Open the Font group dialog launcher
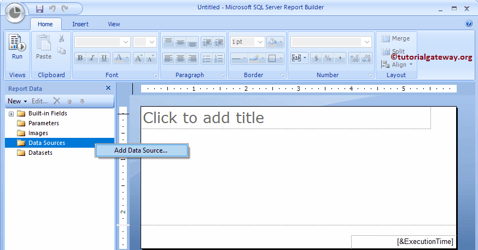This screenshot has height=250, width=478. [155, 75]
